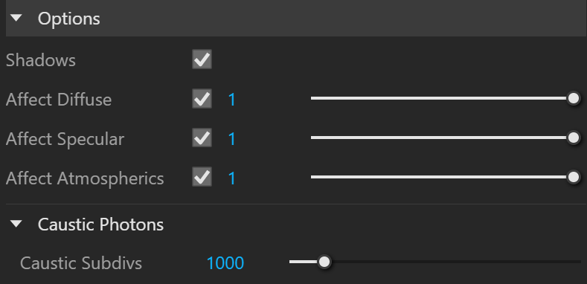The height and width of the screenshot is (284, 587).
Task: Click the Caustic Subdivs slider handle
Action: [324, 262]
